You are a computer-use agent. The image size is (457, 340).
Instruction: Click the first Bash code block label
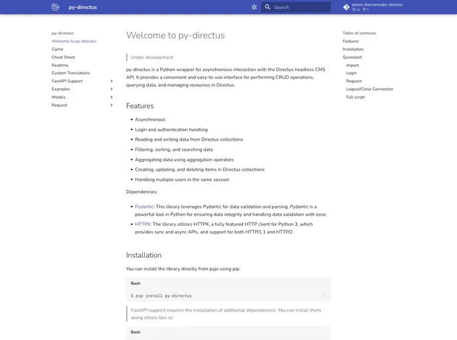[x=136, y=283]
